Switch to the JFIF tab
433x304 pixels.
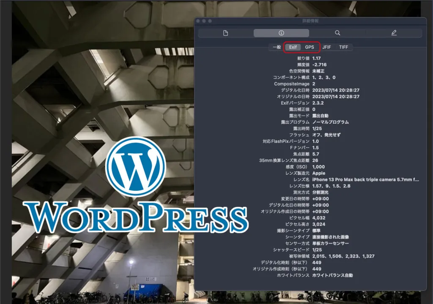coord(326,47)
